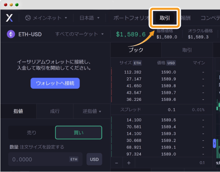
Task: Select the 成行 market order tab
Action: (55, 111)
